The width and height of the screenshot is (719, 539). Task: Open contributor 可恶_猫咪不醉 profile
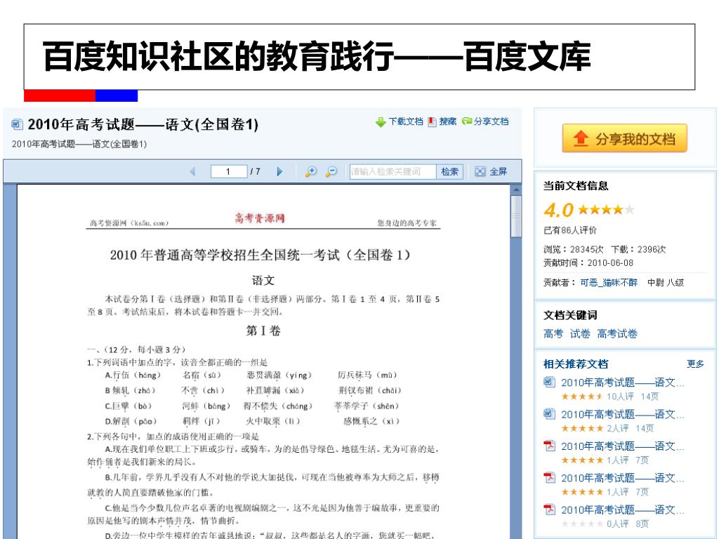coord(609,283)
